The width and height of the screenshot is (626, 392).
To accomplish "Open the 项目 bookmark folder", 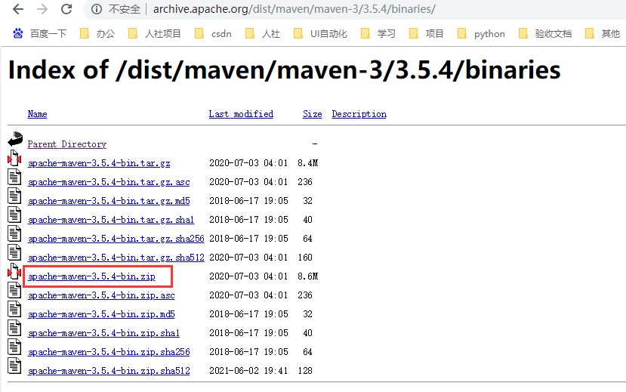I will click(427, 33).
